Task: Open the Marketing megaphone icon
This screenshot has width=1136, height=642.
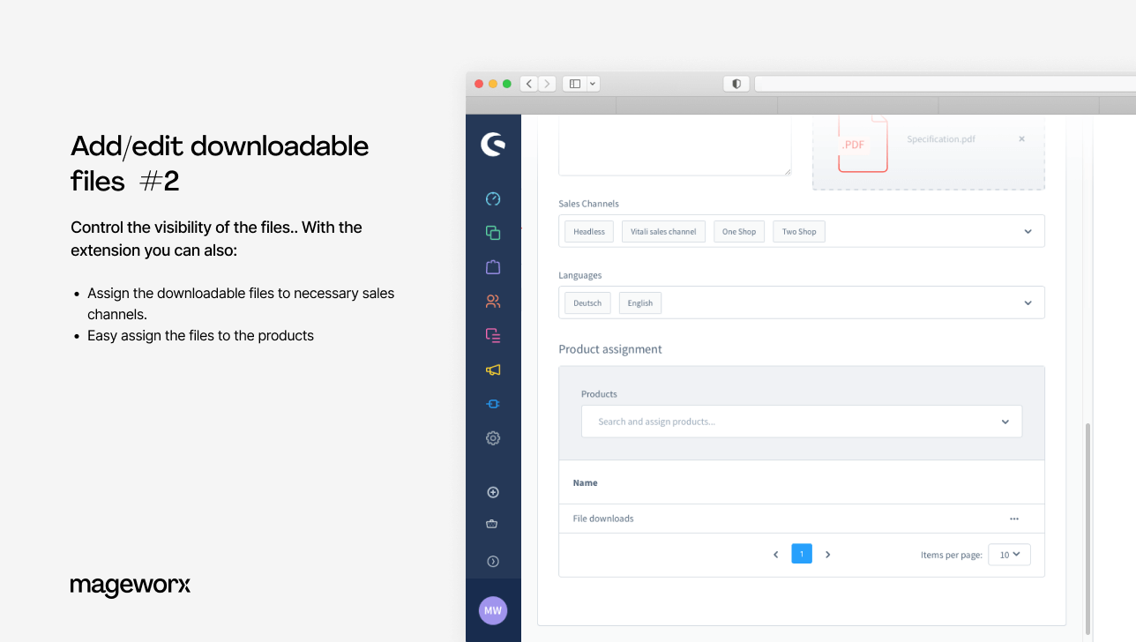Action: pos(493,370)
